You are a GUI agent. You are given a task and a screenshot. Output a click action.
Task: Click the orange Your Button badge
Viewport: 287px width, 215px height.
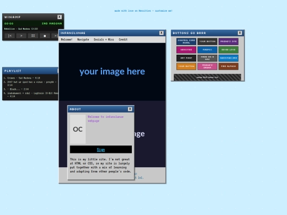187,66
